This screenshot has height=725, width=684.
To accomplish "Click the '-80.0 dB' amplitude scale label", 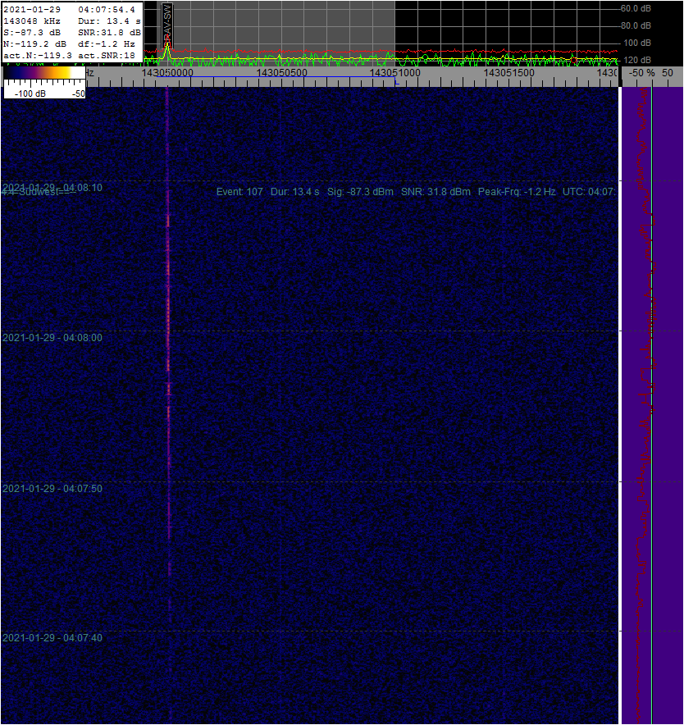I will (636, 25).
